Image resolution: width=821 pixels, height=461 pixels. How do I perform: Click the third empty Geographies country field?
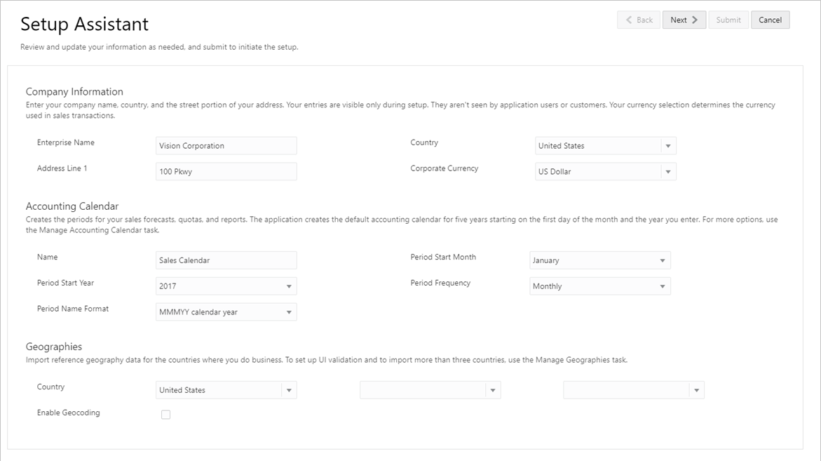pos(625,390)
